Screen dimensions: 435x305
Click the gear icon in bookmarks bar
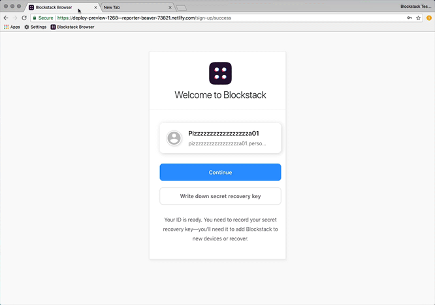click(27, 27)
